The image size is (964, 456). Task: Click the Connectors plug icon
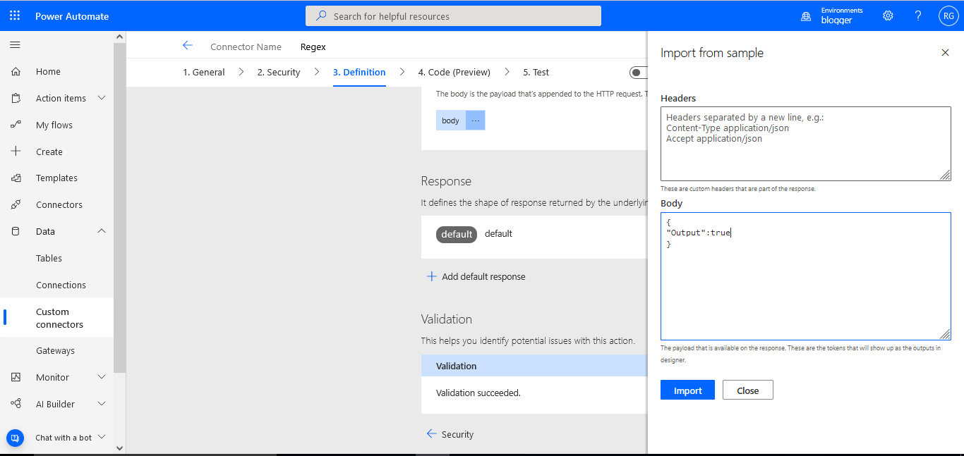[16, 205]
